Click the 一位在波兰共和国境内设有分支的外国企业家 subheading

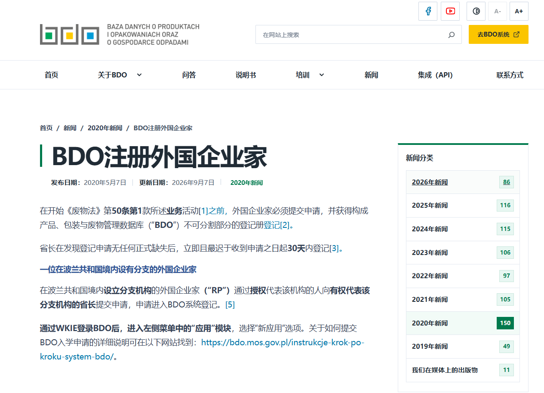point(118,270)
